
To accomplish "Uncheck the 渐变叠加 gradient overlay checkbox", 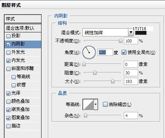I will click(x=8, y=110).
